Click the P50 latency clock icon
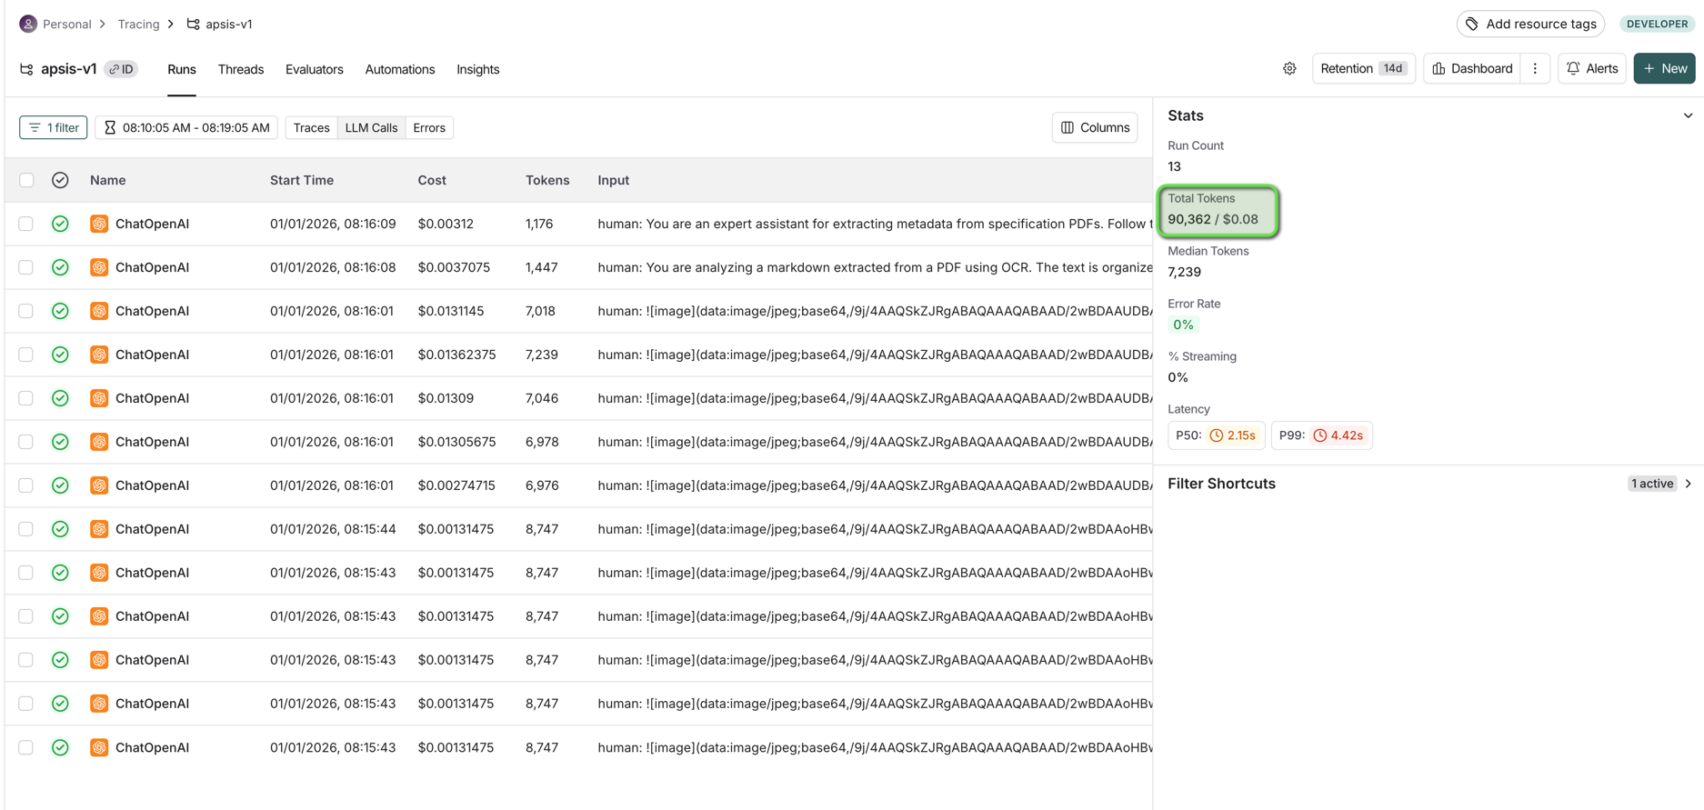 (x=1217, y=435)
